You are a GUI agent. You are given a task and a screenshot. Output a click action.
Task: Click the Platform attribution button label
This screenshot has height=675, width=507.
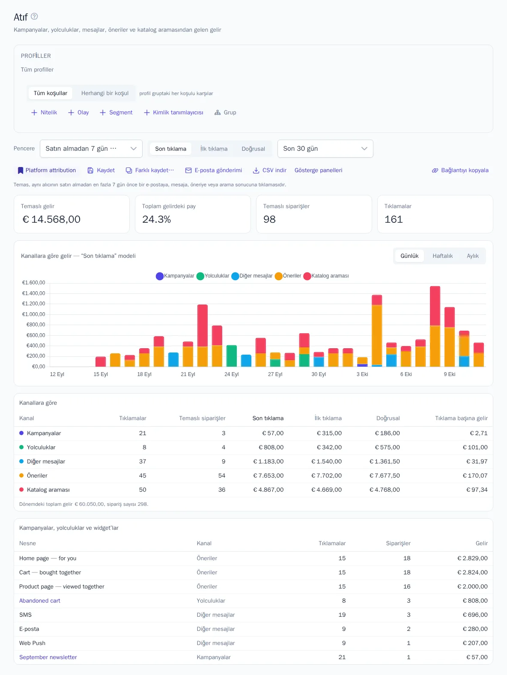pyautogui.click(x=51, y=170)
